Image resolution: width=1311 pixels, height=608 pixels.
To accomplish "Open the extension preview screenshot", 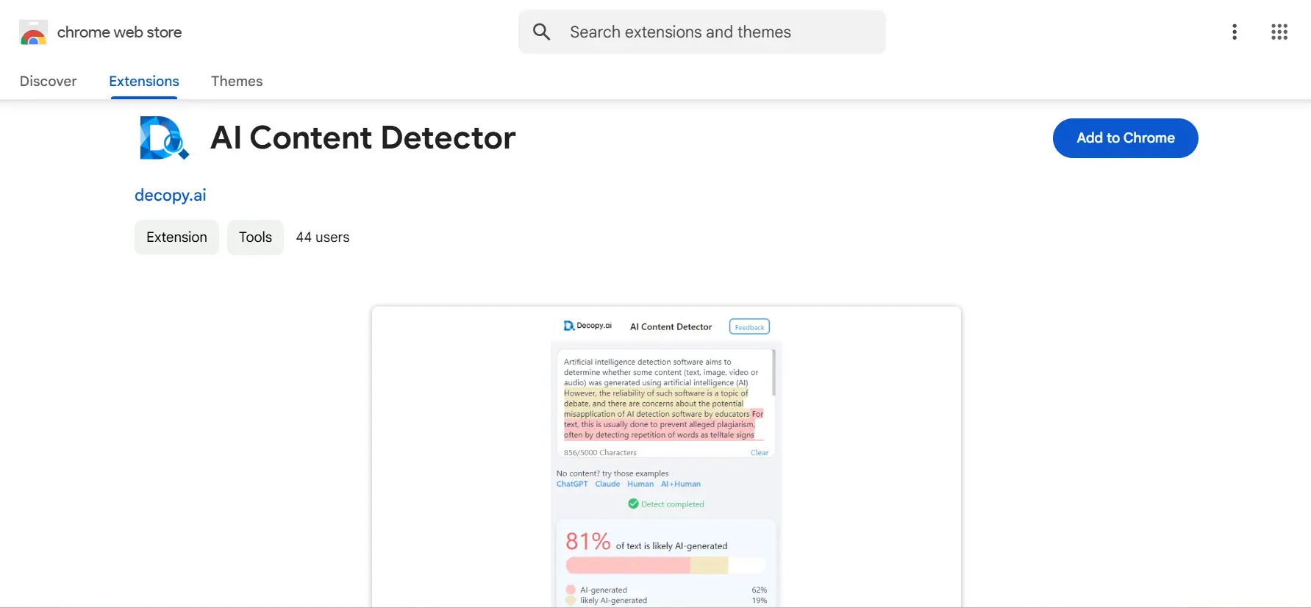I will click(666, 457).
